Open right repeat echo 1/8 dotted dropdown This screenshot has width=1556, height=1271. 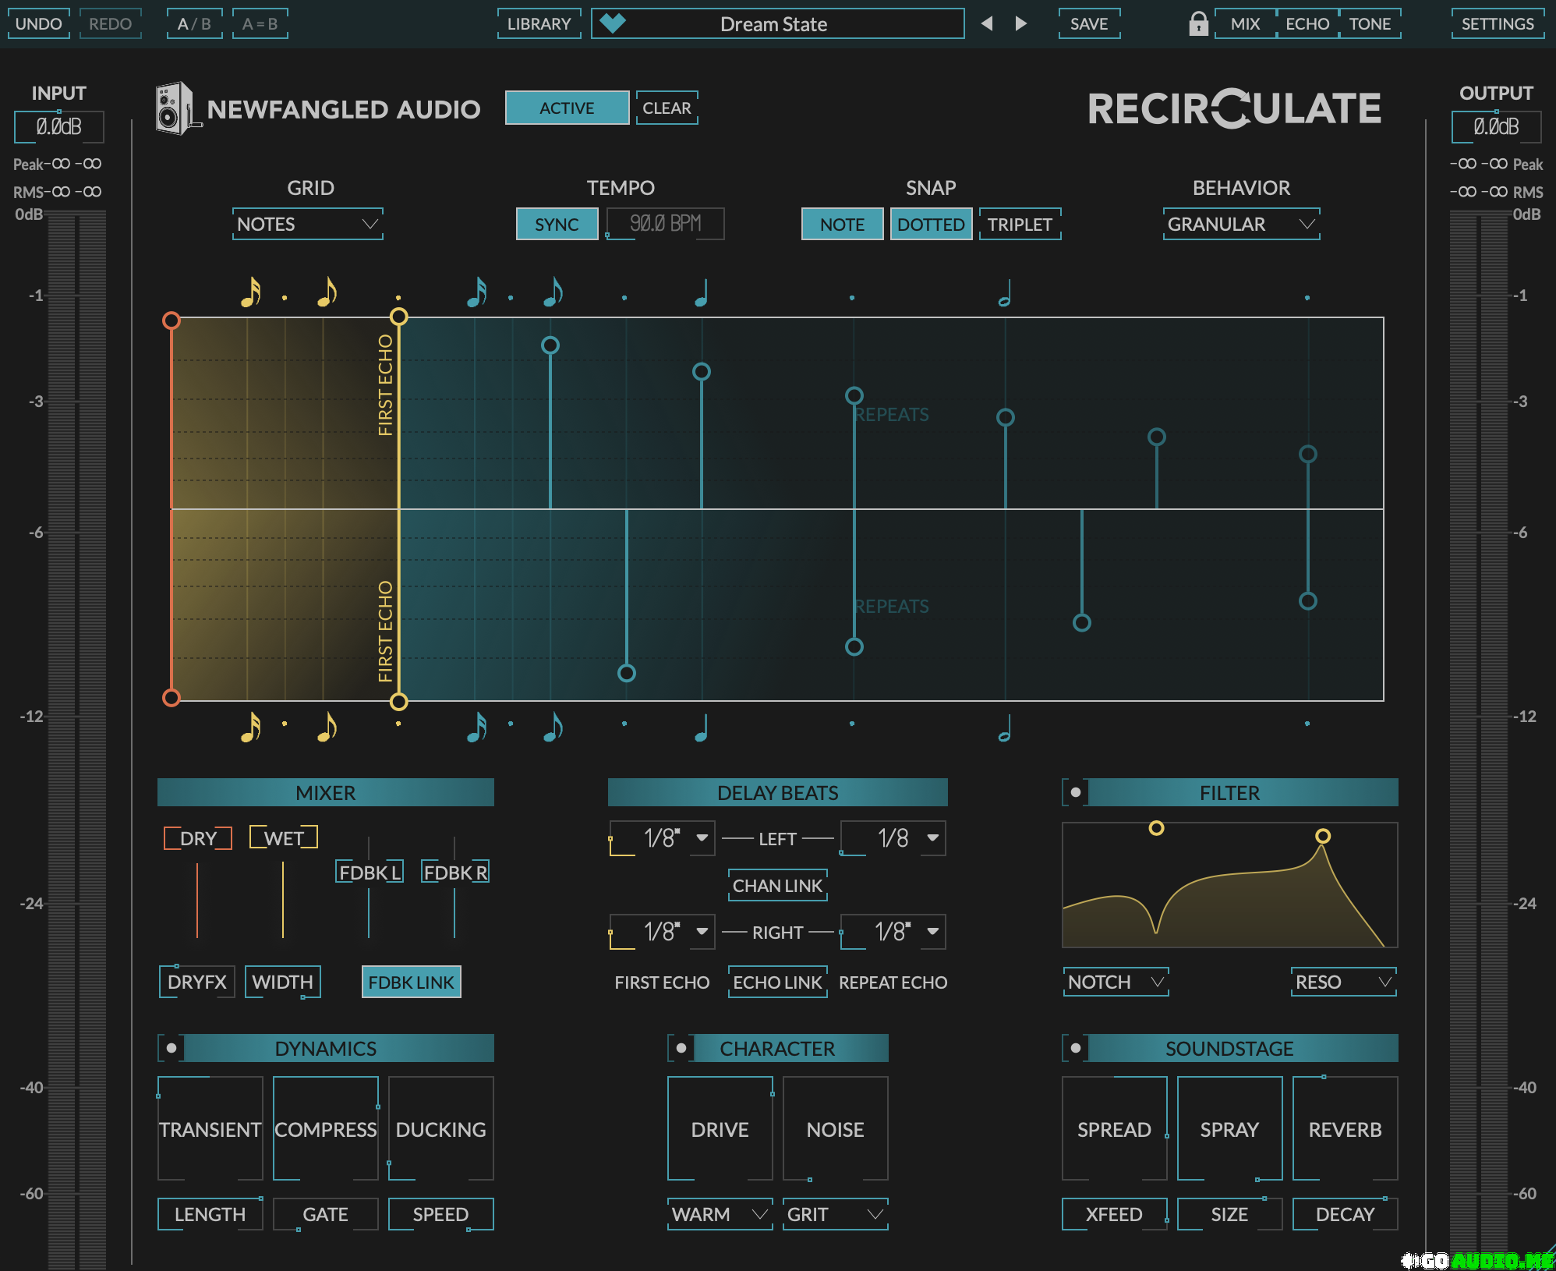(x=893, y=932)
